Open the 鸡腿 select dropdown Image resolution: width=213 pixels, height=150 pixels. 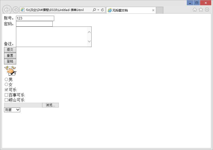[12, 110]
